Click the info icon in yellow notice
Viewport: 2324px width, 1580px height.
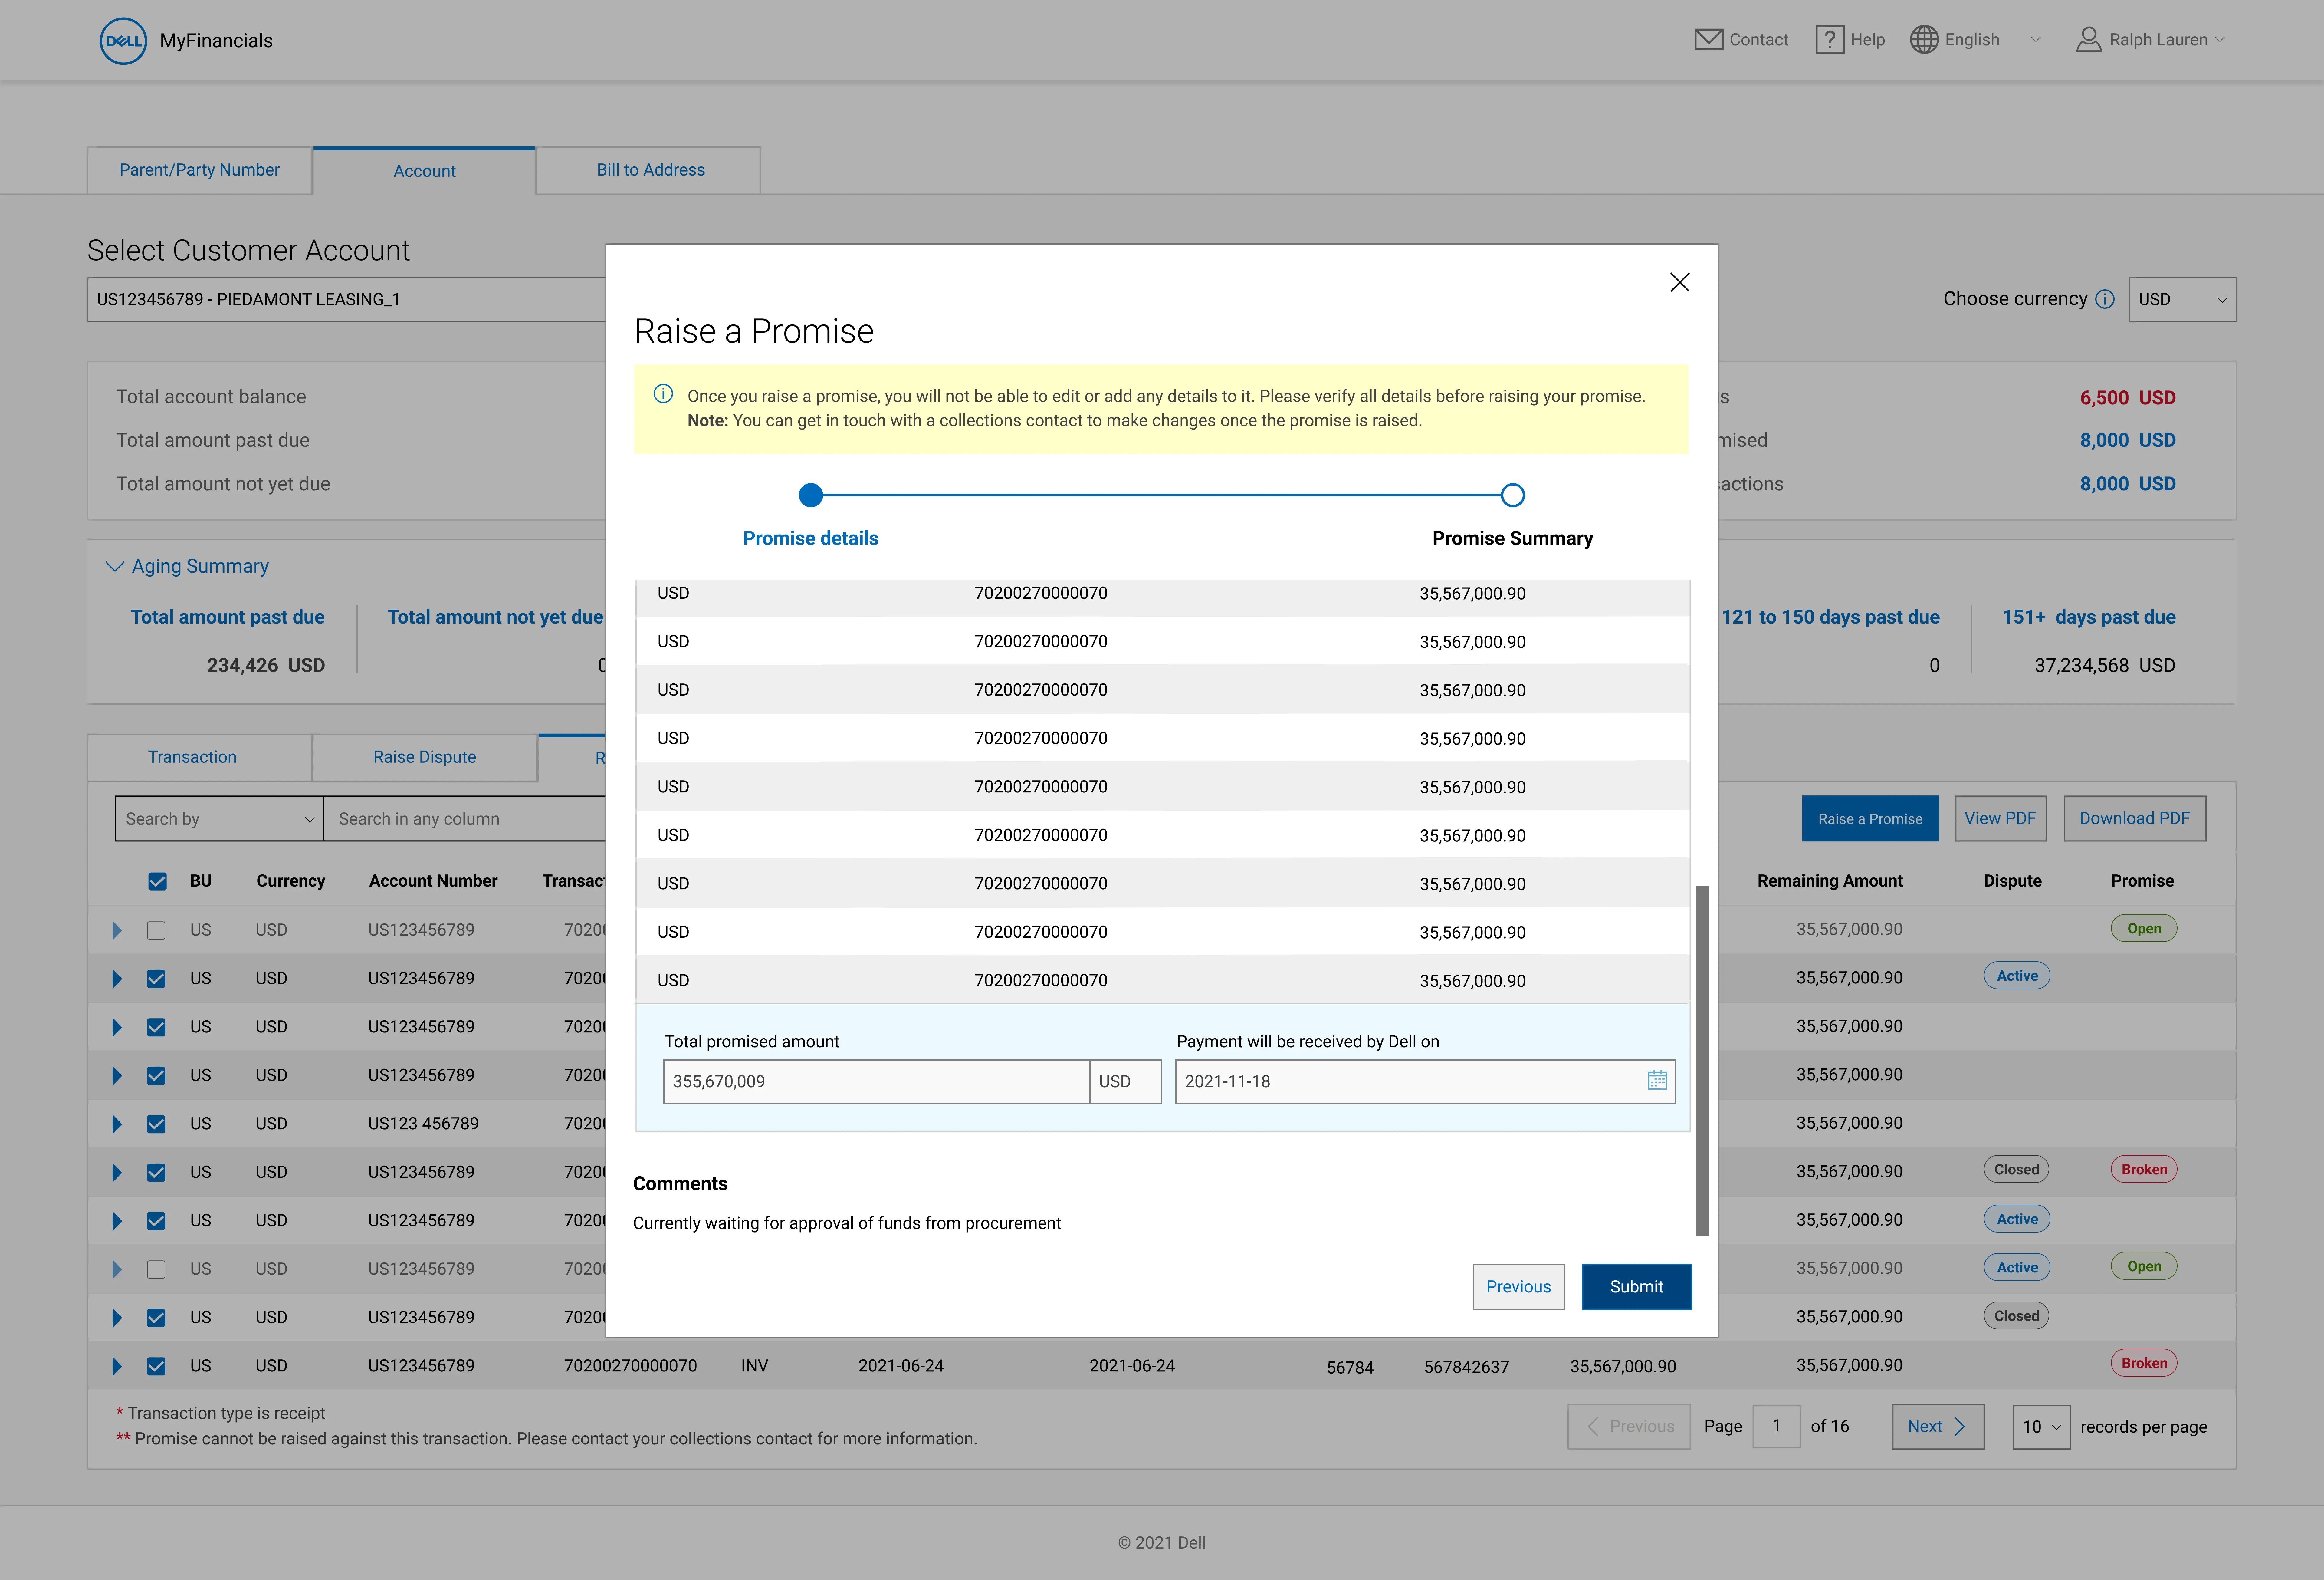pos(663,394)
